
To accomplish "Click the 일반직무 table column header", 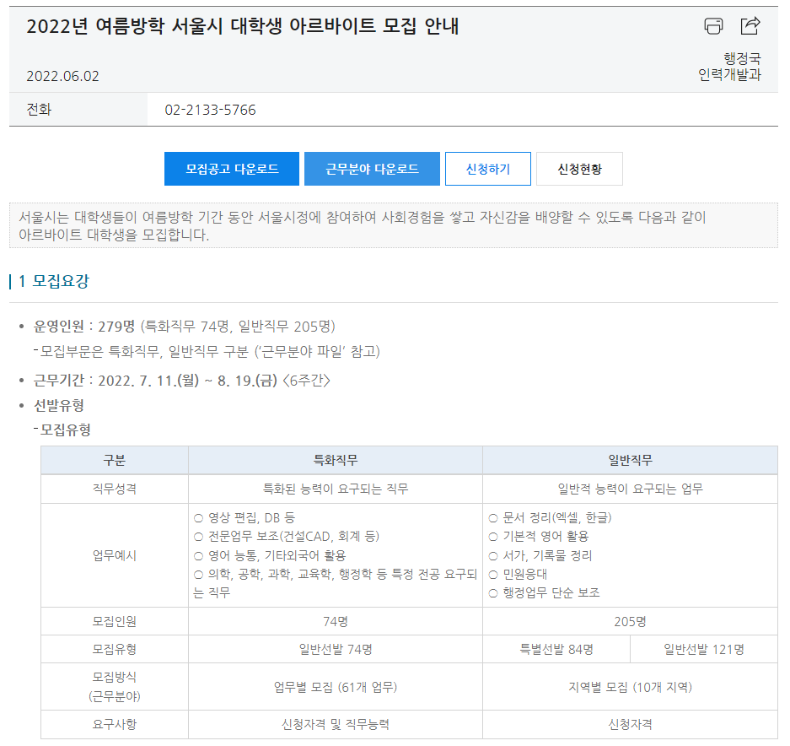I will click(630, 460).
